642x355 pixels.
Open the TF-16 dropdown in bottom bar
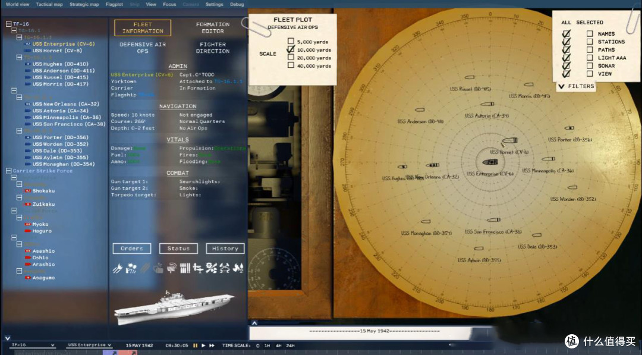33,345
